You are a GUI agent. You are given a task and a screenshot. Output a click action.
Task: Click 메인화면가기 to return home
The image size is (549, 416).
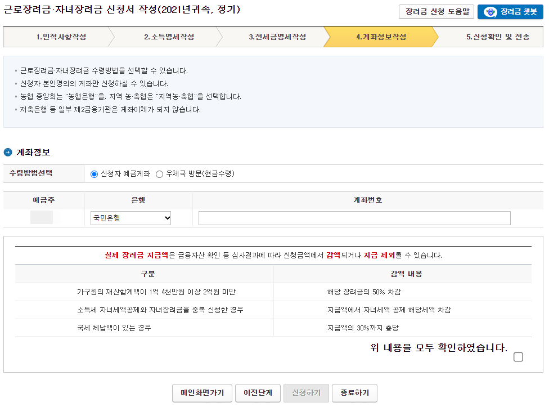(x=202, y=393)
